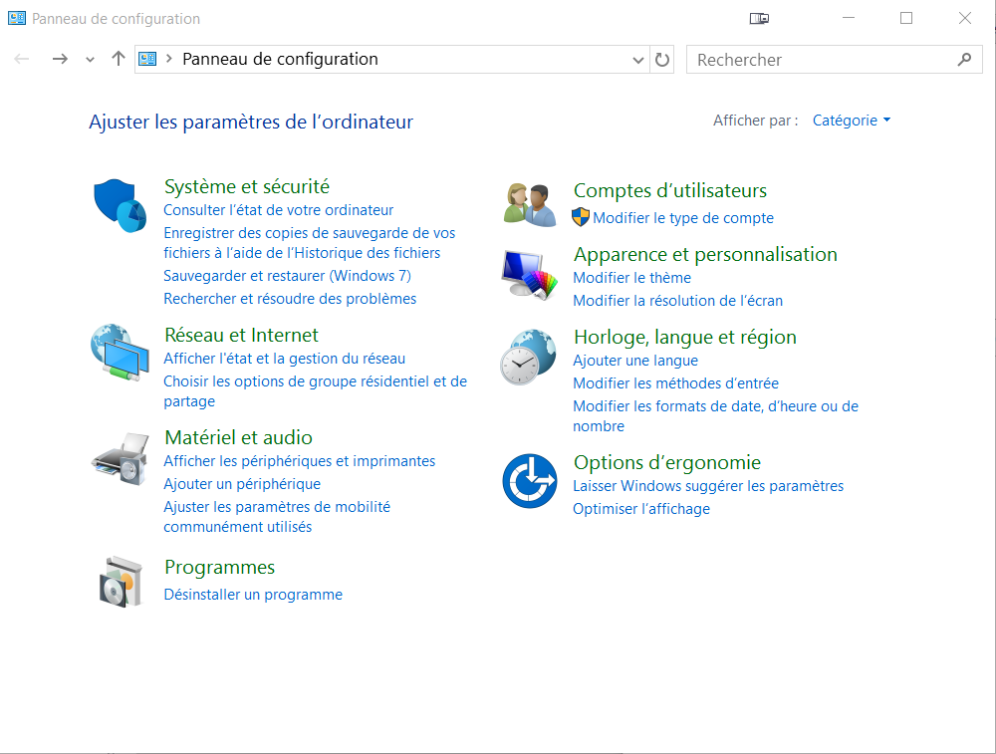Click the UAC shield beside Modifier le type de compte

[581, 217]
